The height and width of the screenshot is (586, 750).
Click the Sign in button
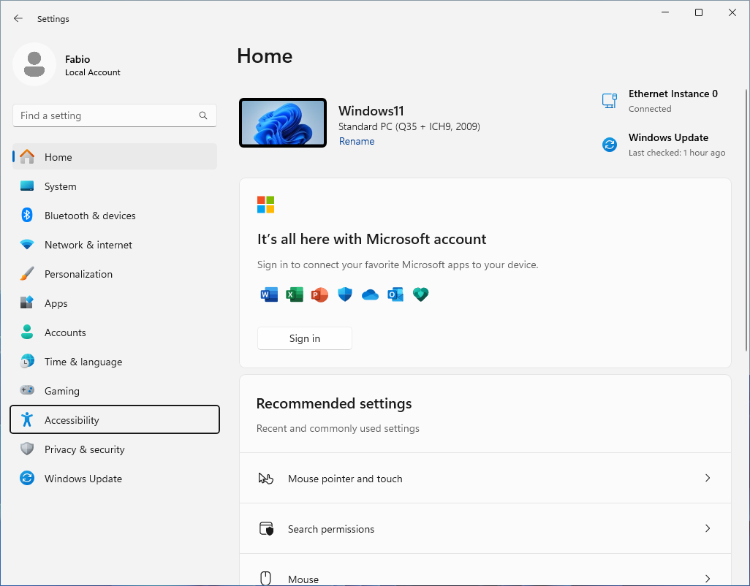(305, 338)
